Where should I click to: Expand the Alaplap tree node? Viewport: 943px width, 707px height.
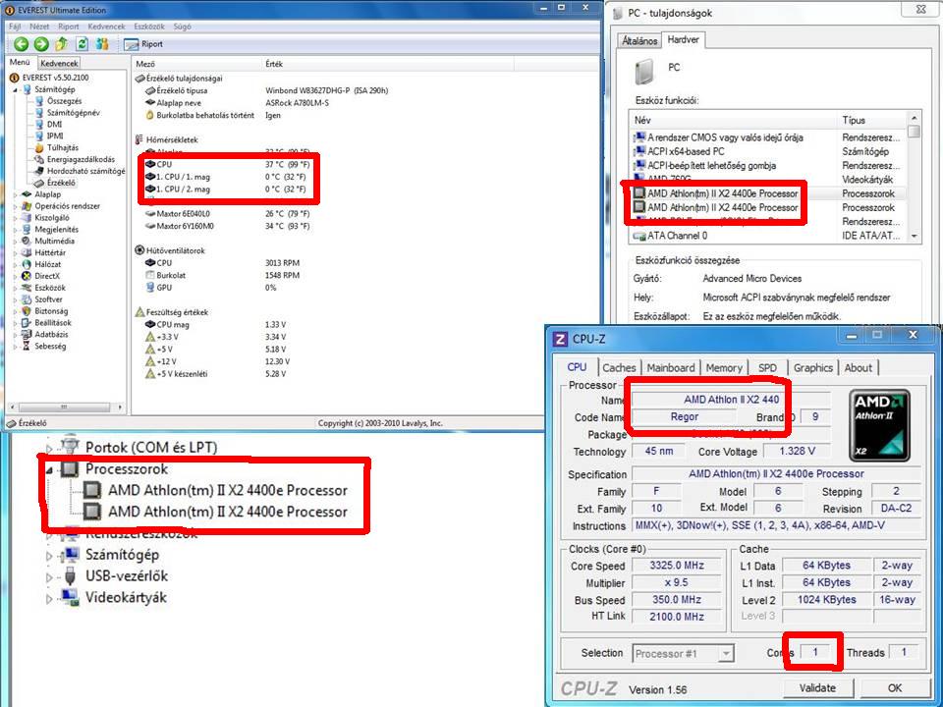(16, 194)
